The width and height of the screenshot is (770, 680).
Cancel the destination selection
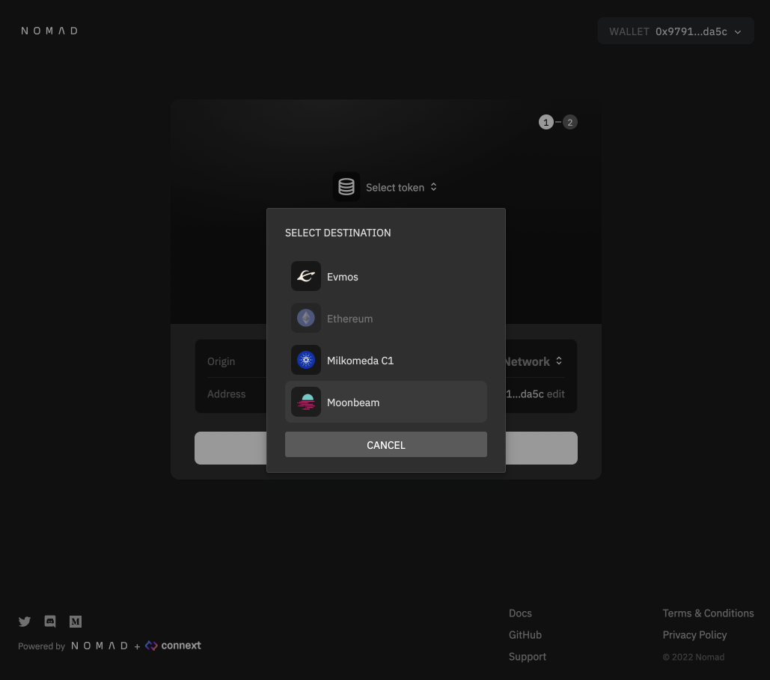pyautogui.click(x=386, y=444)
